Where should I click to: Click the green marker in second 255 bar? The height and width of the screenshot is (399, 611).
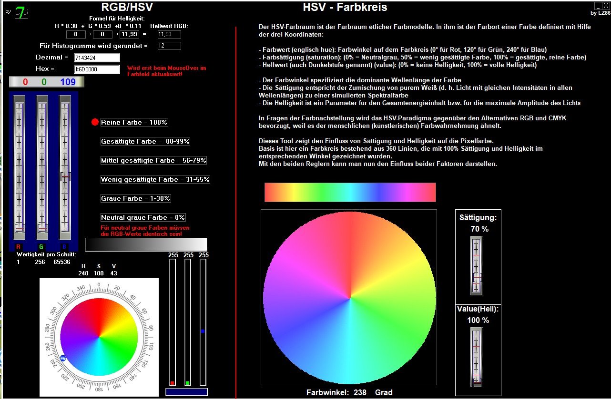point(188,383)
